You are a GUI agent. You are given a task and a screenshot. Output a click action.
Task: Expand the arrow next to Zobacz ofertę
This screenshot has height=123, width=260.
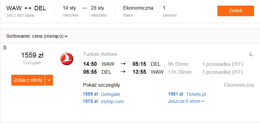tap(49, 80)
